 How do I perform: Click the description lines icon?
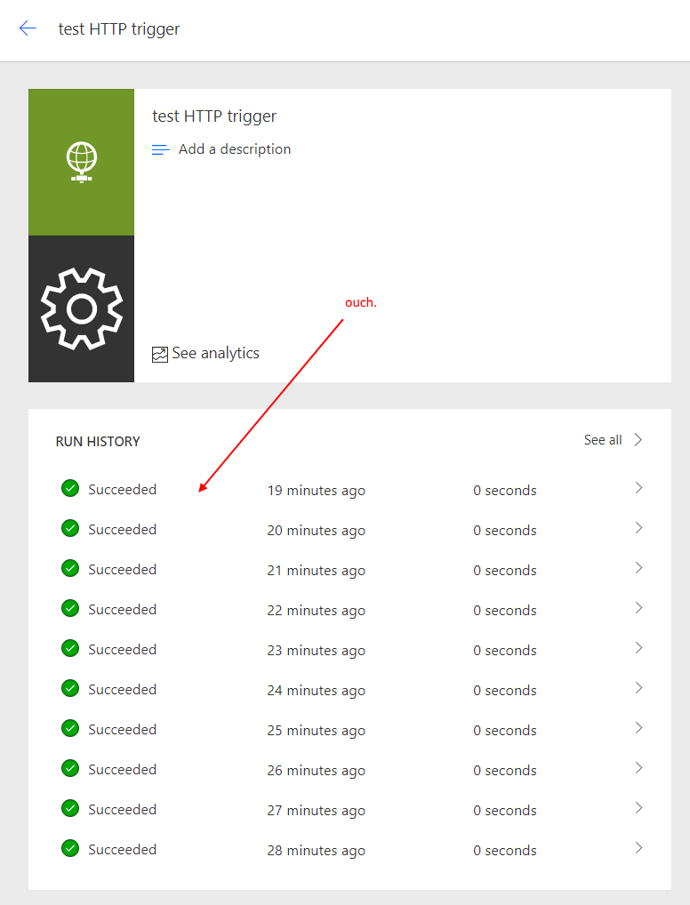(x=161, y=150)
